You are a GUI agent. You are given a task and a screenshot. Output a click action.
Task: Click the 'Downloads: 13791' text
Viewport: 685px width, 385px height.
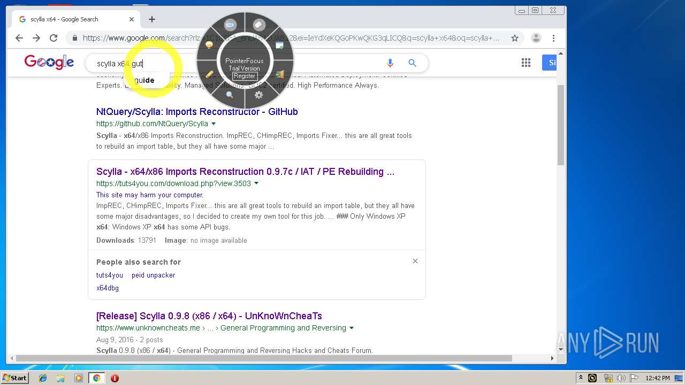(x=126, y=241)
